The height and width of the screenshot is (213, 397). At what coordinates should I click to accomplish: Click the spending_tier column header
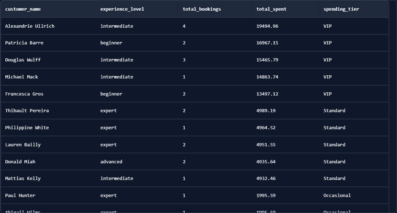pyautogui.click(x=341, y=9)
